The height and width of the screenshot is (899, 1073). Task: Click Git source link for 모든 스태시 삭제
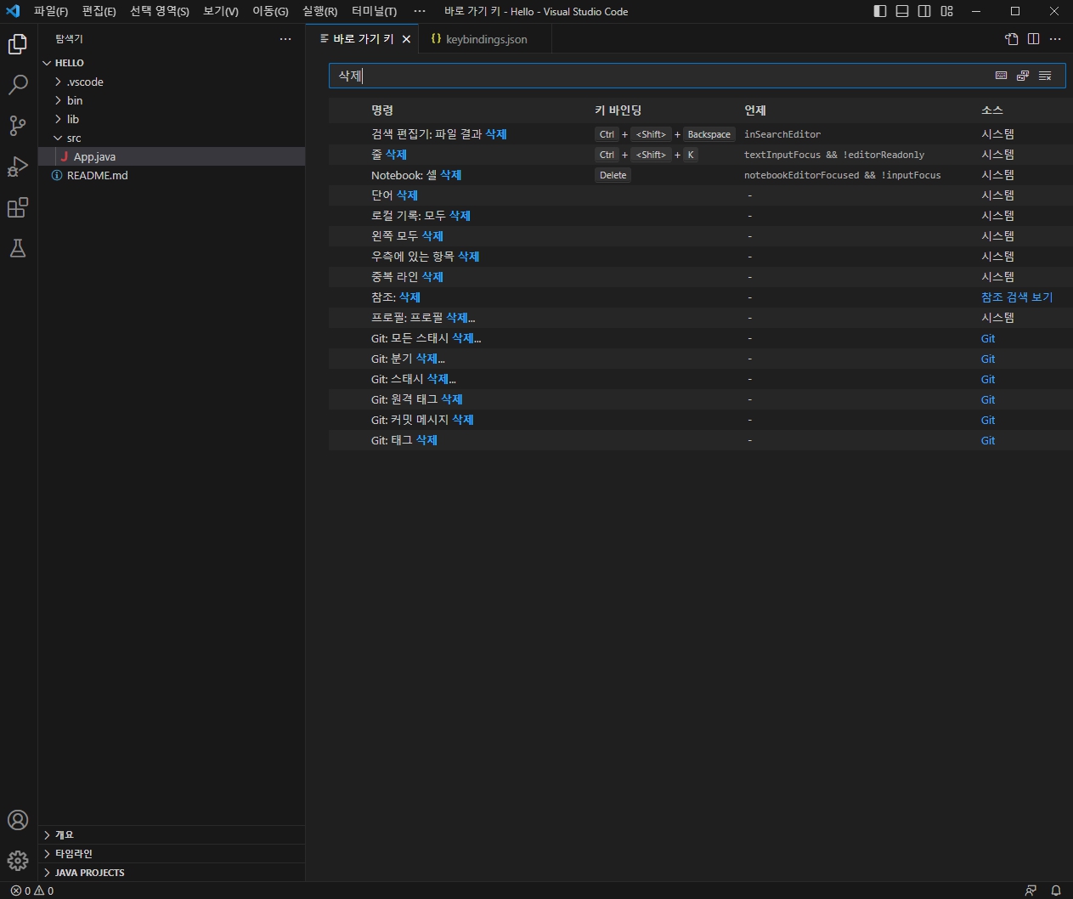point(988,338)
